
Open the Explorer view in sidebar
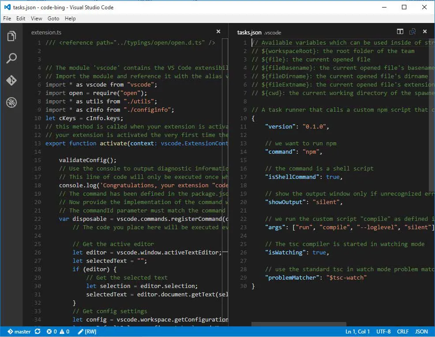tap(11, 36)
